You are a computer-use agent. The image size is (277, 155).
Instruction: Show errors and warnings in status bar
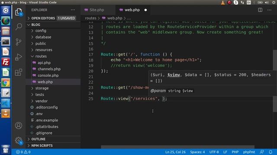(x=23, y=152)
